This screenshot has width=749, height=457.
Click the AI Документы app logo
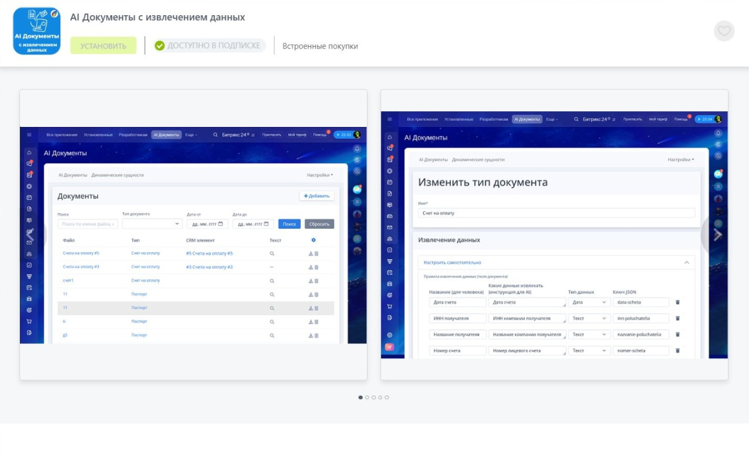37,31
